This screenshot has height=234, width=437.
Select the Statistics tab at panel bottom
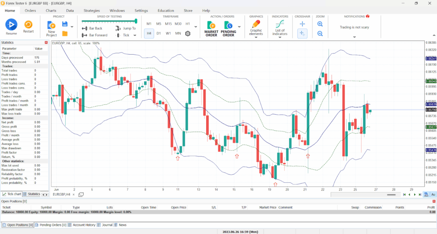pyautogui.click(x=32, y=194)
